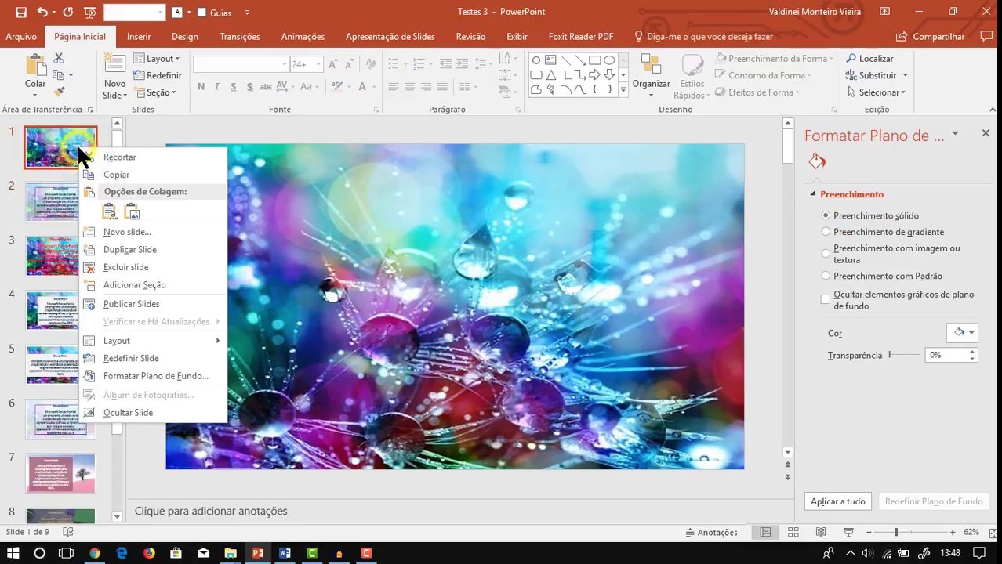Open Word from the taskbar

[285, 553]
